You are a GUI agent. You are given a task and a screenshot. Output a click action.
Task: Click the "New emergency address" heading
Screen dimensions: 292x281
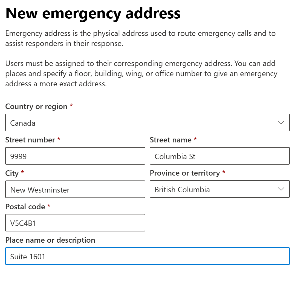(x=93, y=13)
